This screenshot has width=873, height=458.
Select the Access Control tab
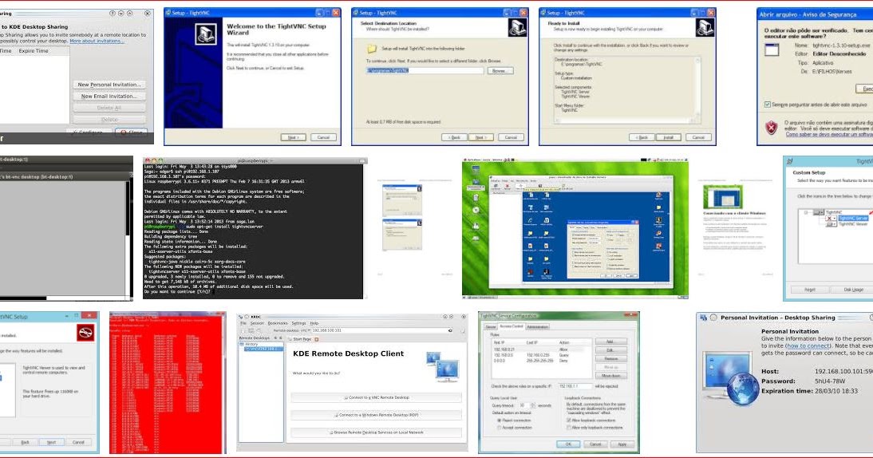511,326
